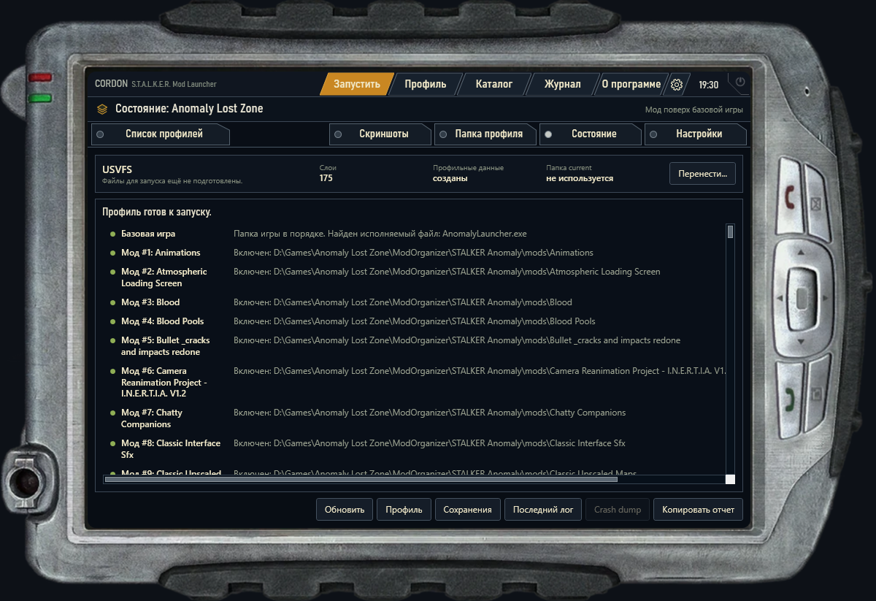The image size is (876, 601).
Task: Click the text Мод поверх базовой игры
Action: (694, 110)
